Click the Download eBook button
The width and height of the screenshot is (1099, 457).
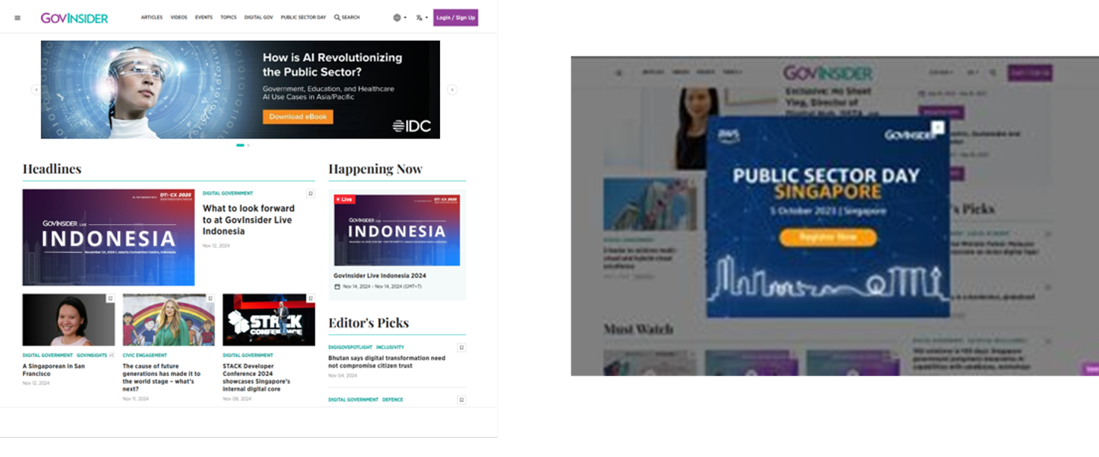click(x=297, y=117)
